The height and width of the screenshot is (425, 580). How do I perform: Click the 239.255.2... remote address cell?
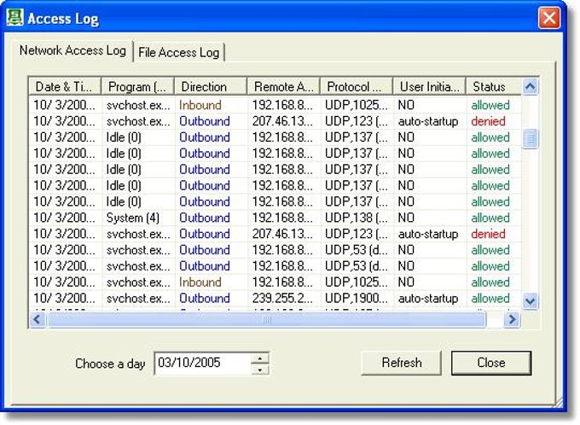coord(282,299)
